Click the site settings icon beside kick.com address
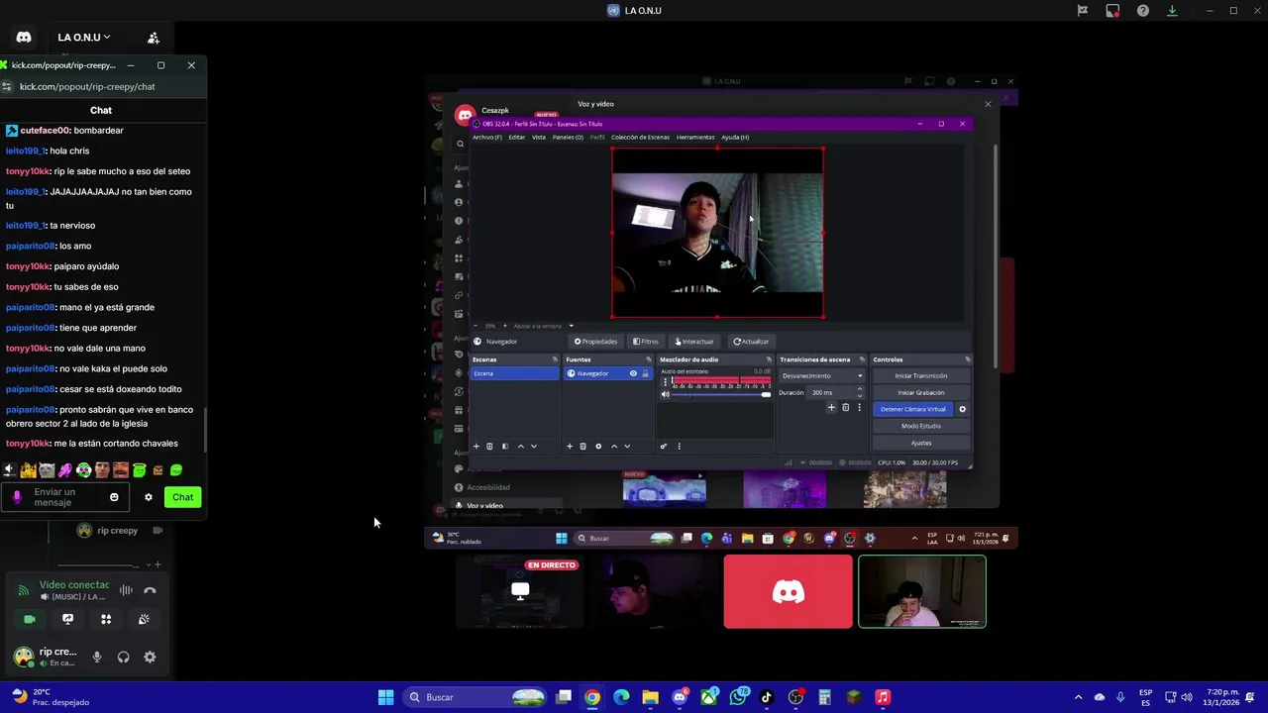This screenshot has height=713, width=1268. coord(7,86)
